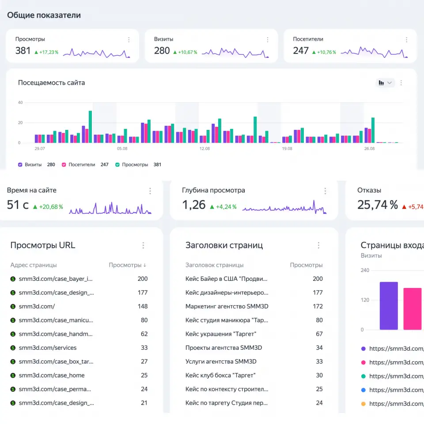Open the smm3d.com/ URL row

[x=79, y=307]
